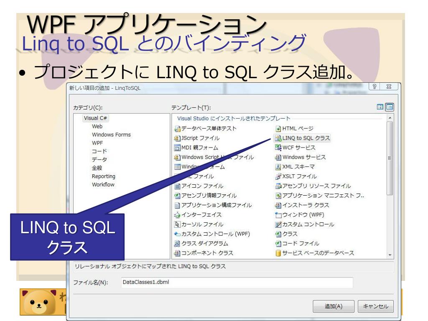Select the データベース単体テスト template icon
Viewport: 428px width, 321px height.
177,129
